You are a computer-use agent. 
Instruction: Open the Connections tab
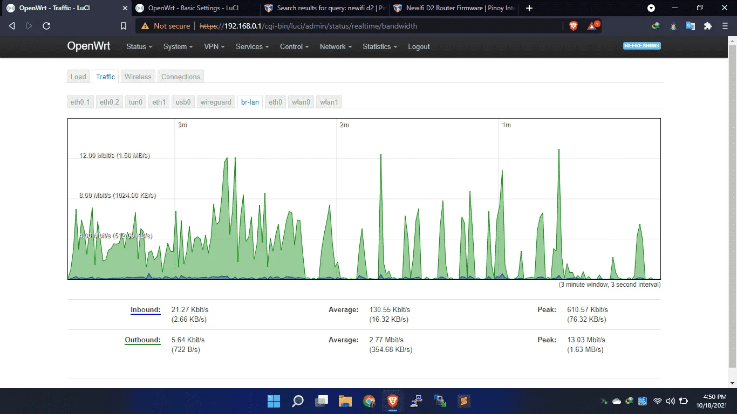tap(181, 77)
